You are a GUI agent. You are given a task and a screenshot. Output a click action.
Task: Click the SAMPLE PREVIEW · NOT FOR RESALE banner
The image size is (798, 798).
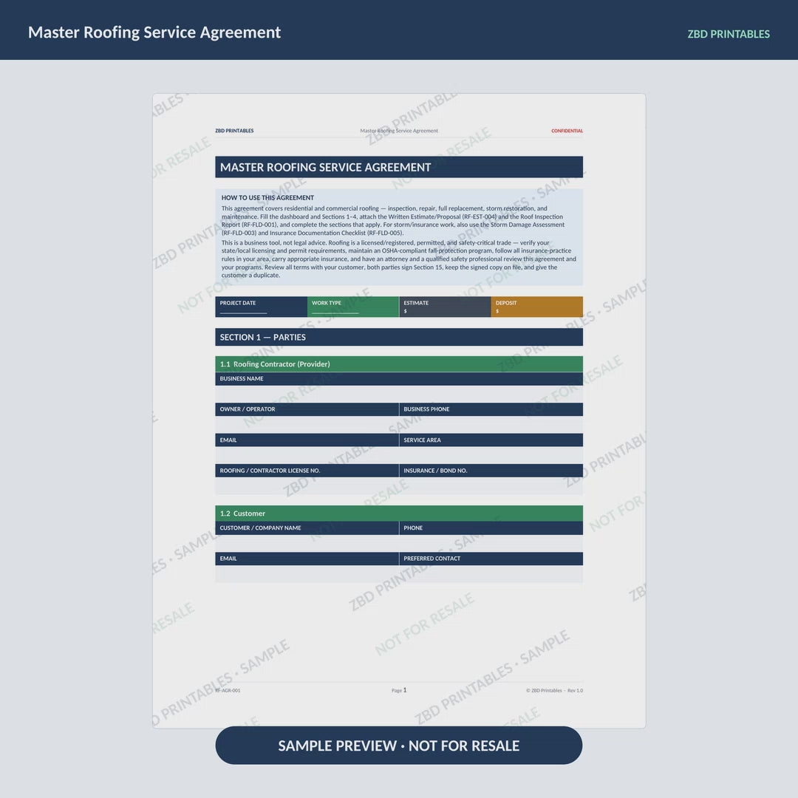coord(398,745)
